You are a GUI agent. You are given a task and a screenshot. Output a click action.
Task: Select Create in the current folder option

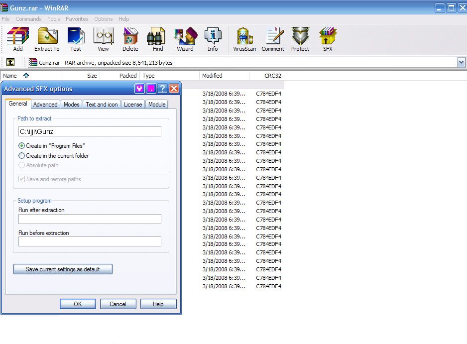22,156
